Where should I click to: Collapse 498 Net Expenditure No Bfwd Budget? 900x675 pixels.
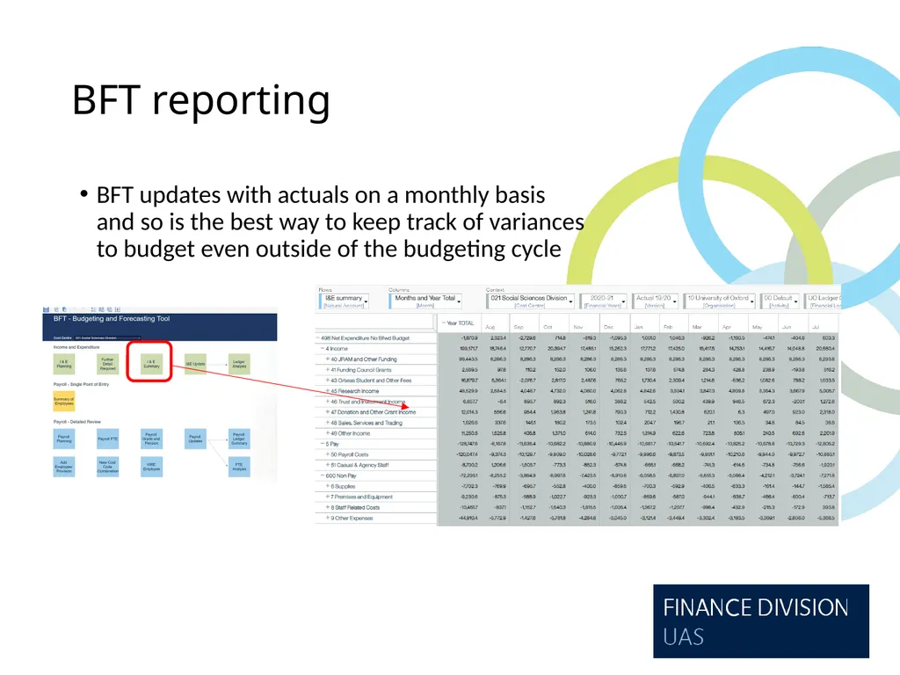318,338
